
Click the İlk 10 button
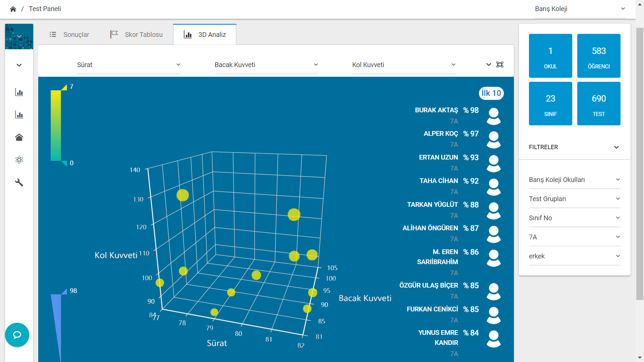tap(491, 93)
